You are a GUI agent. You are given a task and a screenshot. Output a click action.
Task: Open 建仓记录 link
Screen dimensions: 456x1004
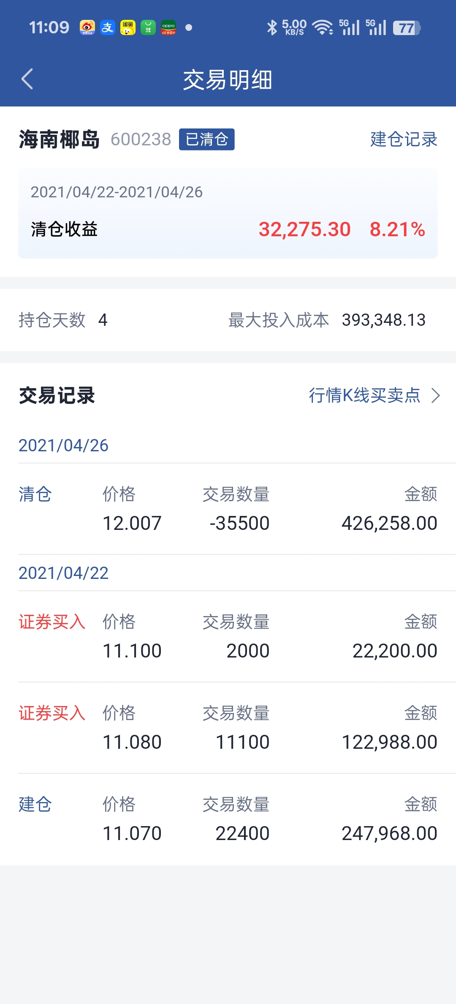404,139
